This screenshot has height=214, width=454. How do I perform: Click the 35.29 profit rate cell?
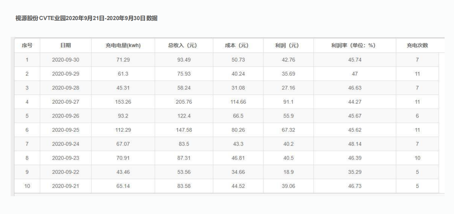click(354, 172)
